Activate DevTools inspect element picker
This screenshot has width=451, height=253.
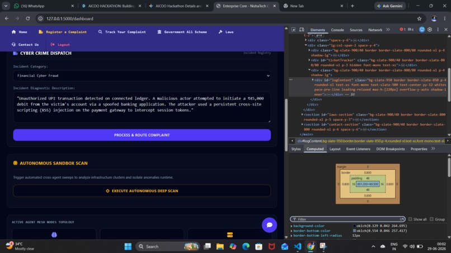(x=293, y=30)
